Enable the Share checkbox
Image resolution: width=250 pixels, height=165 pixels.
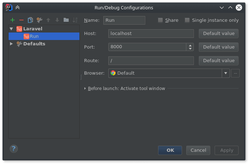point(161,20)
